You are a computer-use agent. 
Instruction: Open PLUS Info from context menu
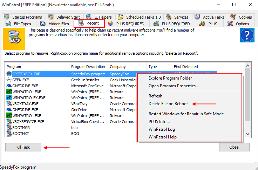click(159, 122)
